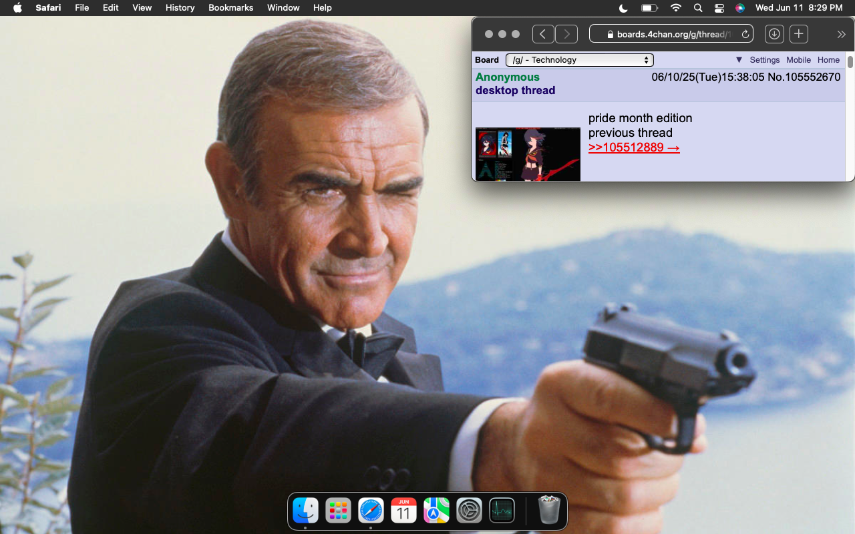Click the "pride month edition" text
The image size is (855, 534).
click(640, 118)
